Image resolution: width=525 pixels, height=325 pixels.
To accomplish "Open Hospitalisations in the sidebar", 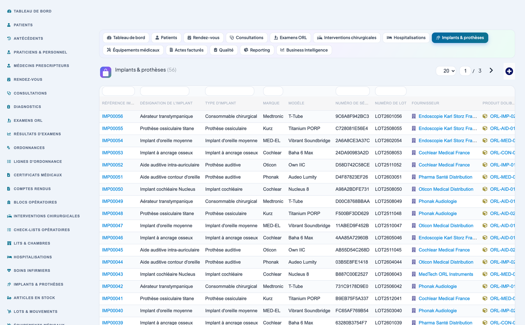I will point(29,257).
